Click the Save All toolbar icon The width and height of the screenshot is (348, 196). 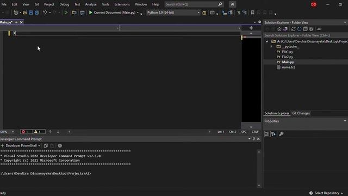tap(36, 13)
